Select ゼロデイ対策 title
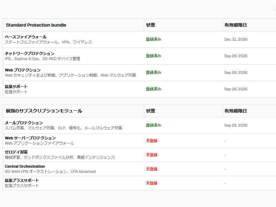The image size is (276, 207). (16, 152)
